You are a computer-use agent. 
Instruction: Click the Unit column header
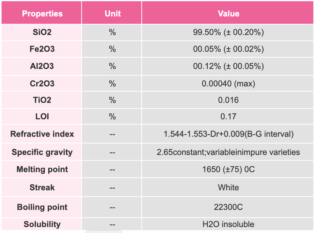(112, 14)
